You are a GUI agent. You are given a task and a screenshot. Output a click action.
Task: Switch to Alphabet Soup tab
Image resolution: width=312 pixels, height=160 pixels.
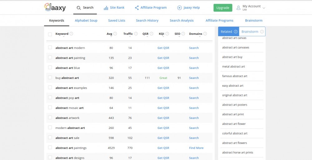pyautogui.click(x=86, y=21)
